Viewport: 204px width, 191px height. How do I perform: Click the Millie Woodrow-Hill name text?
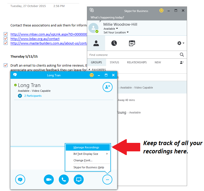(x=120, y=24)
